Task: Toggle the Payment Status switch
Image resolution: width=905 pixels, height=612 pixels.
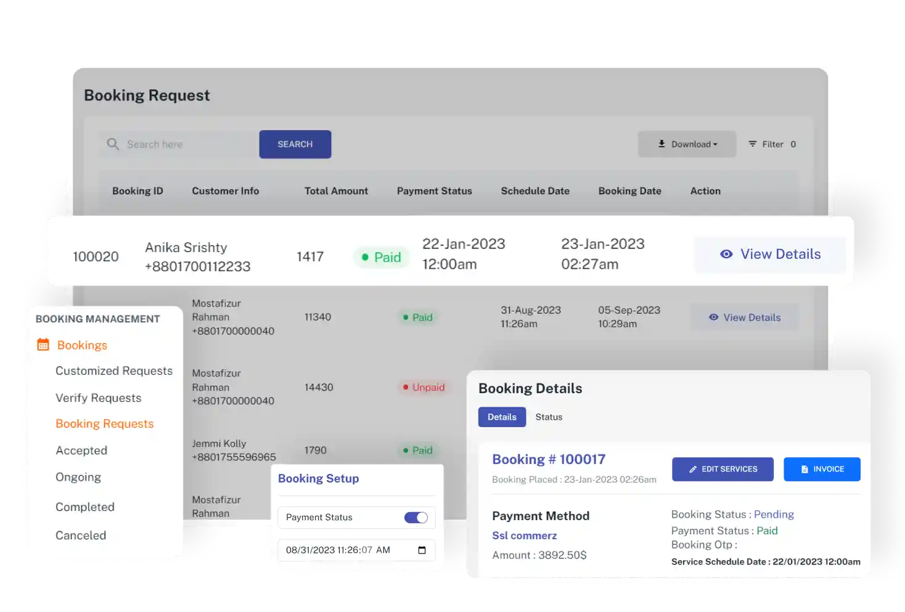Action: click(416, 518)
